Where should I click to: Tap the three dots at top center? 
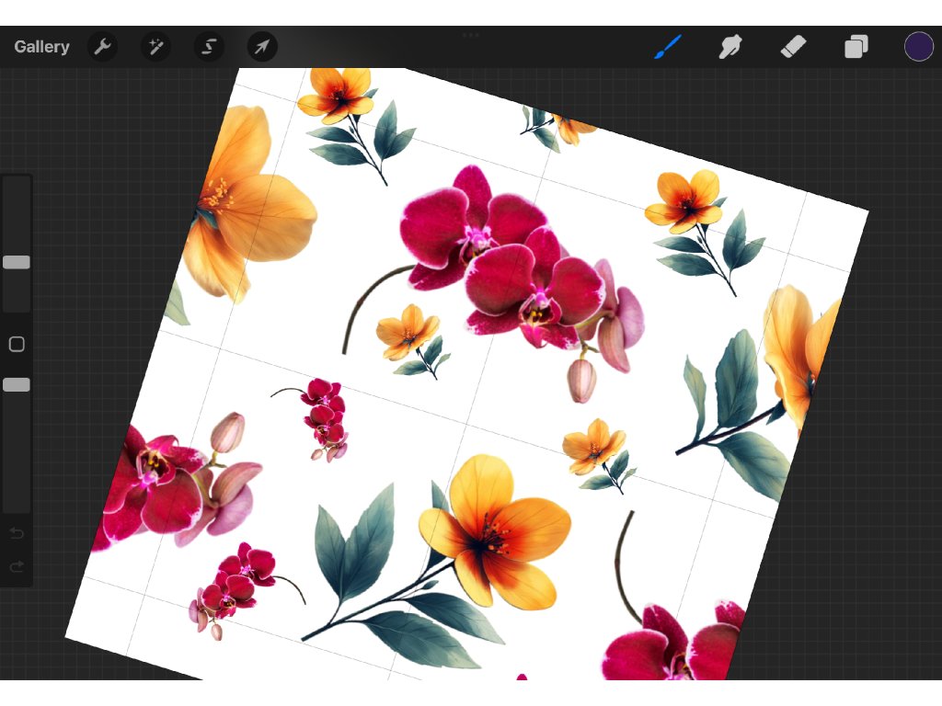[471, 35]
